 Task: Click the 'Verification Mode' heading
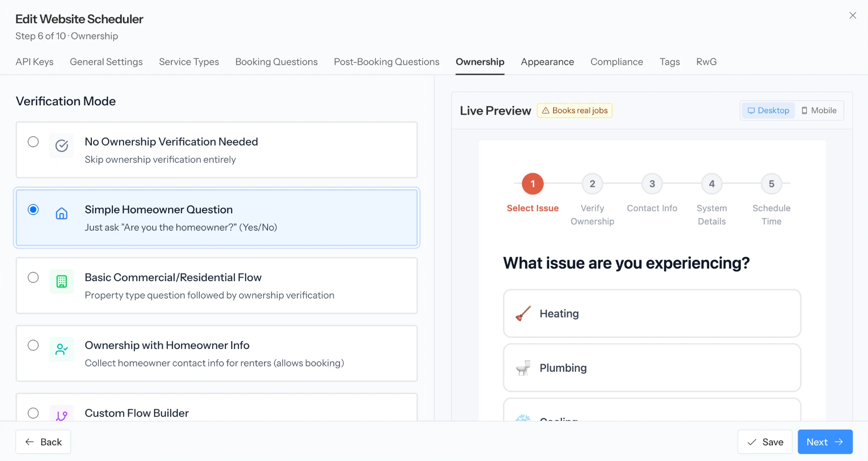(x=66, y=101)
